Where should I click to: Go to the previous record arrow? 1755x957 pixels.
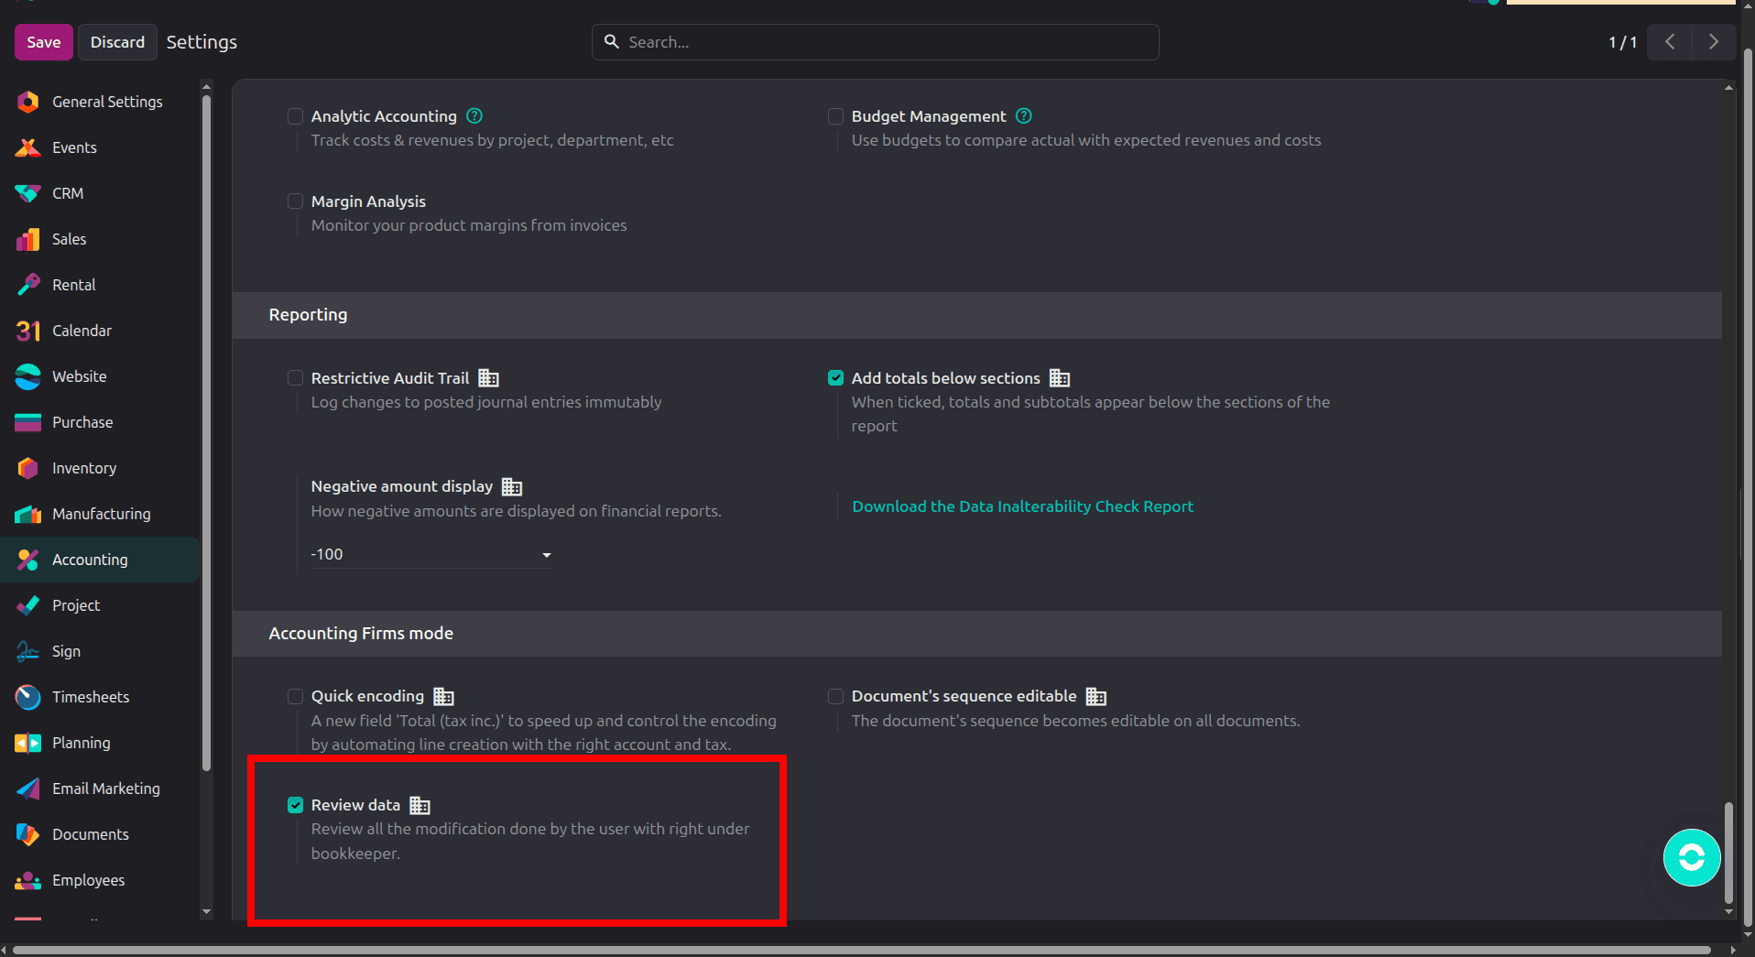[1670, 42]
